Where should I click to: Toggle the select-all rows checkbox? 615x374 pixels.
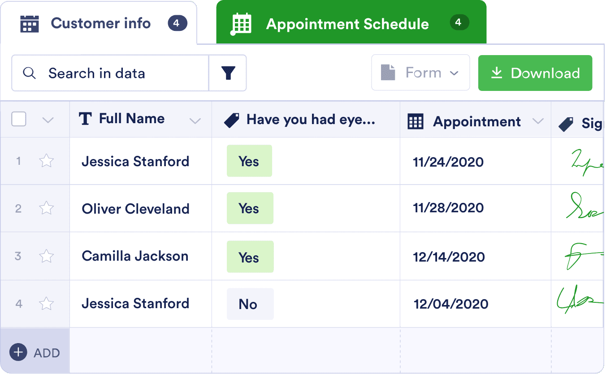pyautogui.click(x=18, y=119)
